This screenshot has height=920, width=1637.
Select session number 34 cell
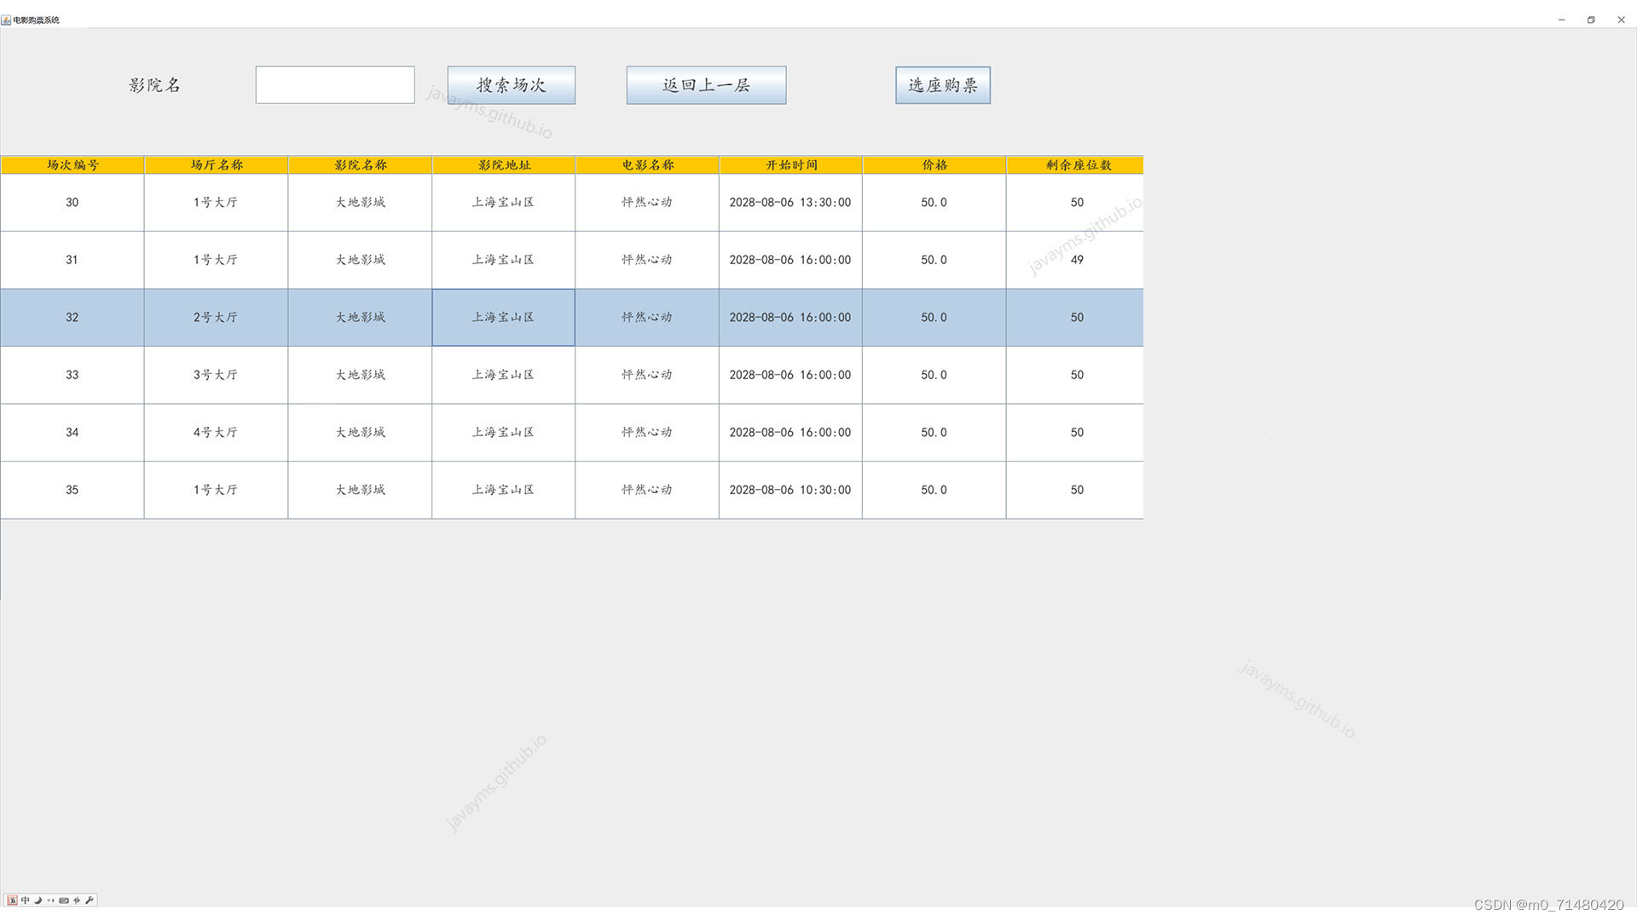tap(72, 433)
